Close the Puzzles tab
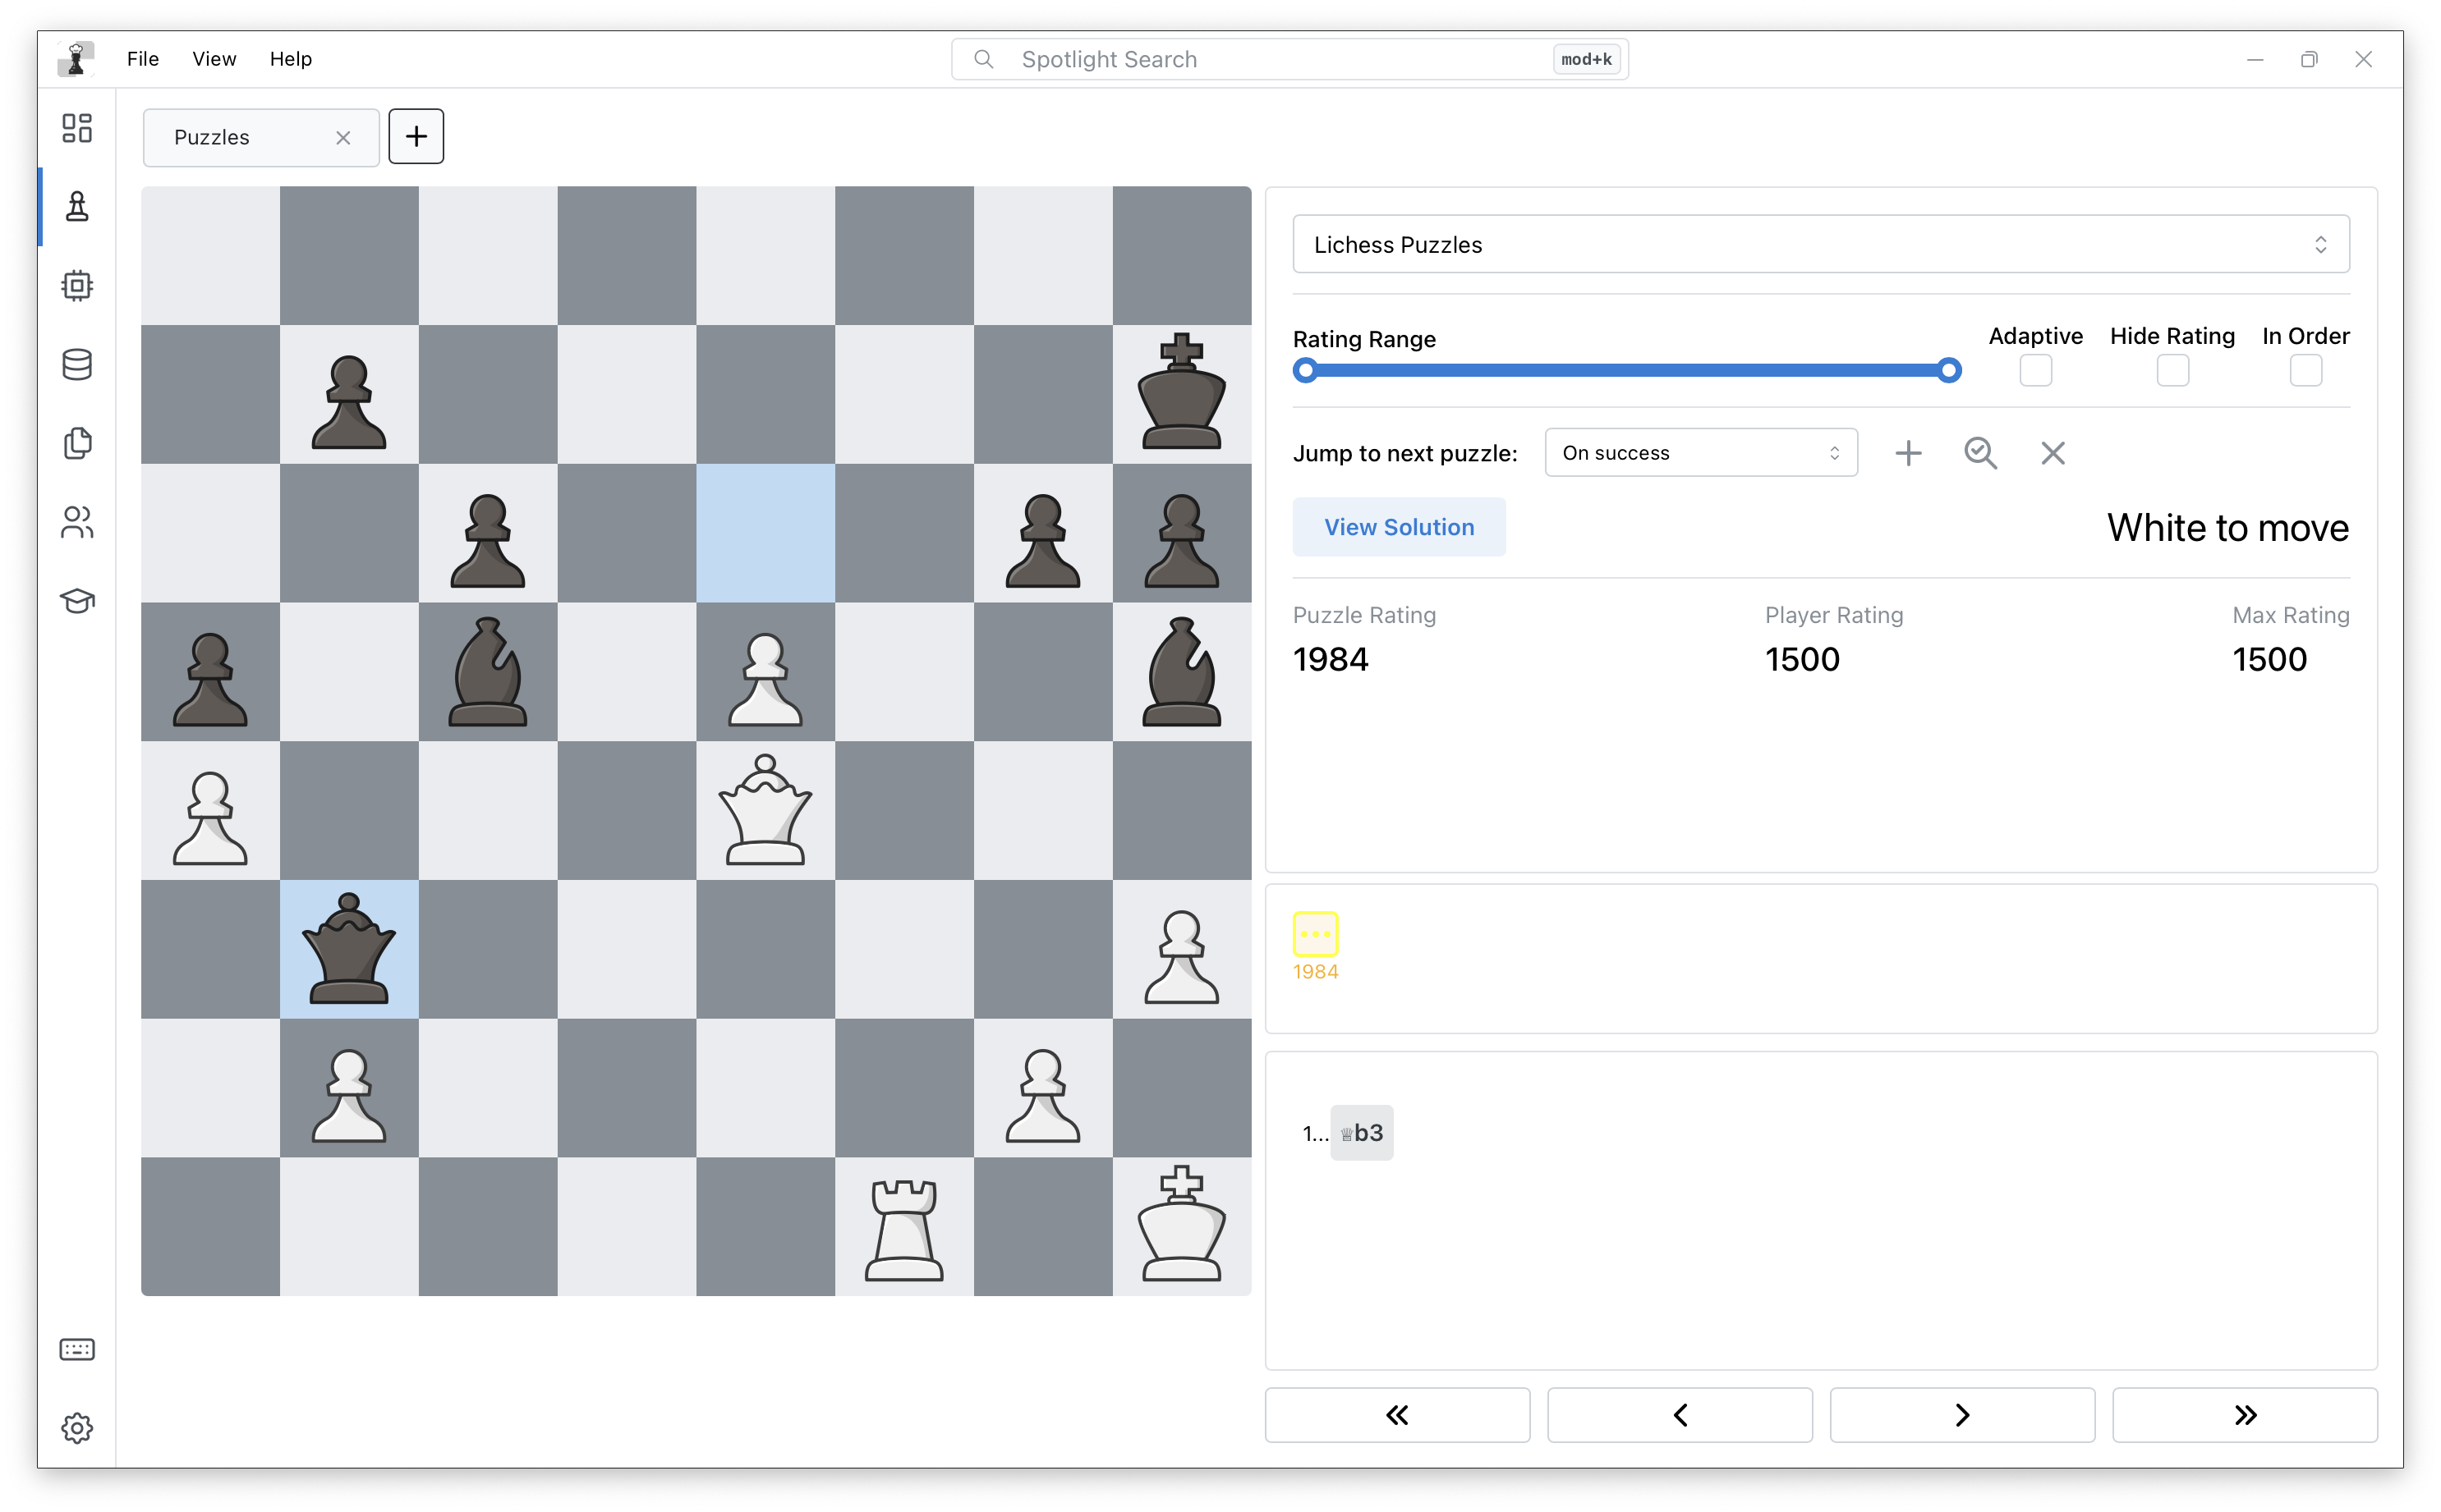This screenshot has width=2441, height=1512. pos(343,138)
